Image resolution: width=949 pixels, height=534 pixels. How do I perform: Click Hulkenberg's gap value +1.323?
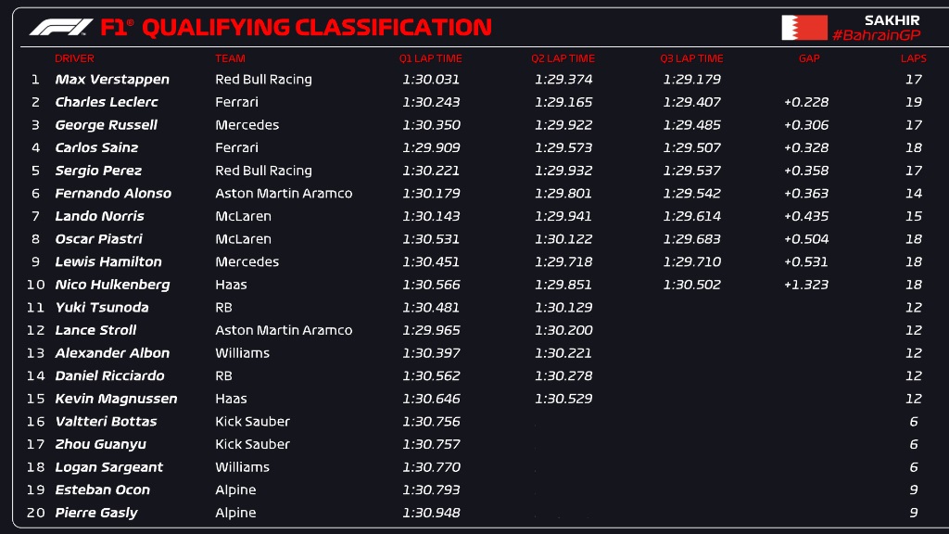(806, 285)
